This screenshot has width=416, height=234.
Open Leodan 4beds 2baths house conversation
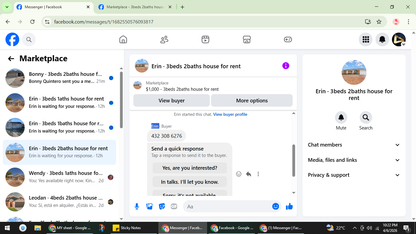pyautogui.click(x=59, y=202)
